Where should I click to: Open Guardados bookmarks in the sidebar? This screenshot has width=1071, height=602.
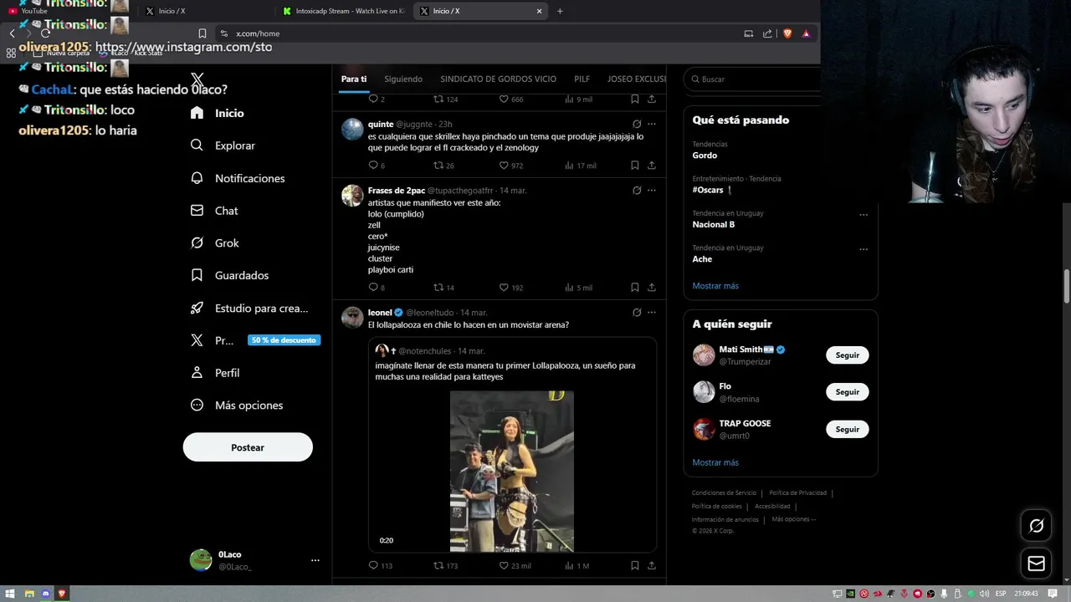[229, 275]
